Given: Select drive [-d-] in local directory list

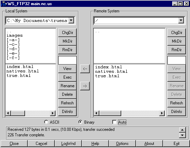Looking at the screenshot, I should pos(13,49).
